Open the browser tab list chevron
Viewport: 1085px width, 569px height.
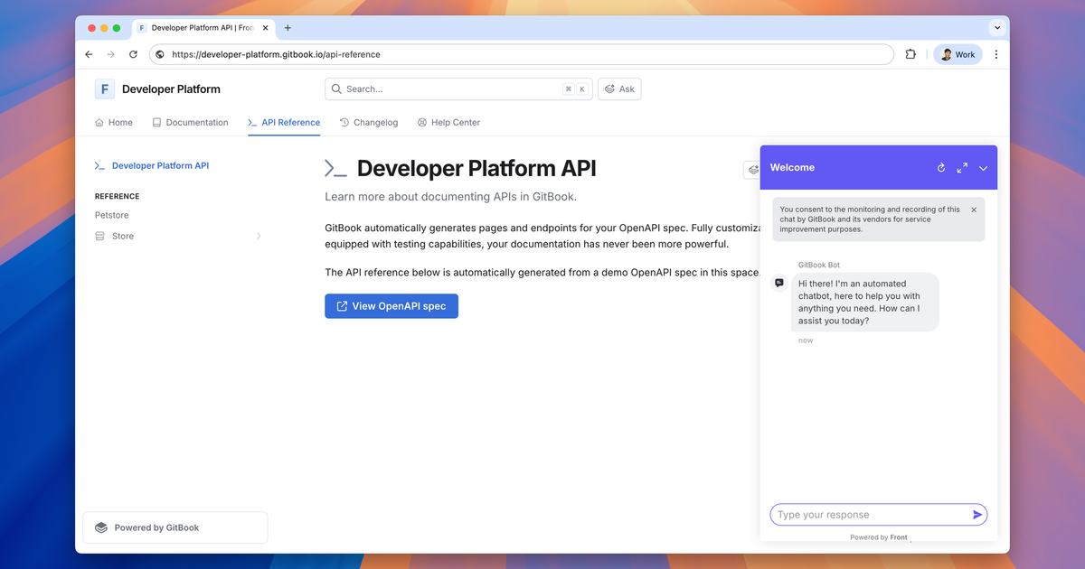tap(996, 28)
